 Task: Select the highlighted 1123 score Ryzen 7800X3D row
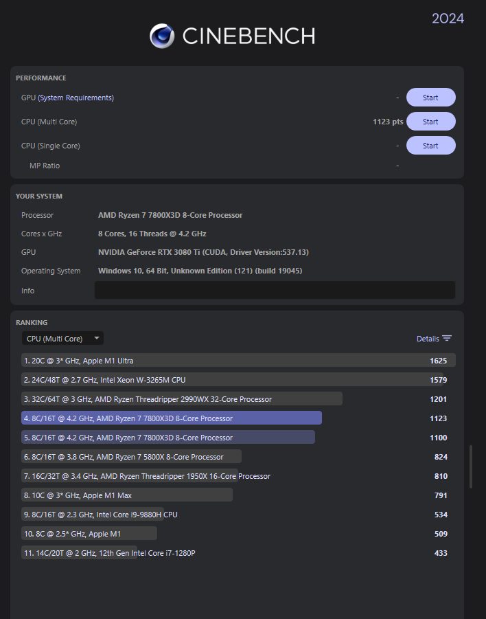(x=172, y=418)
